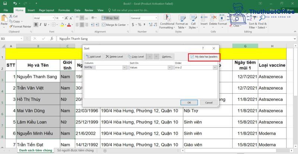Switch to the Review tab

(89, 10)
